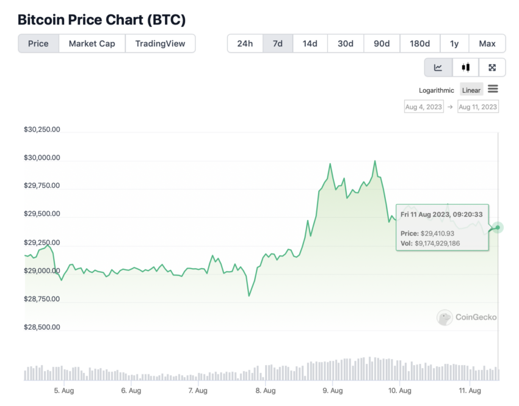Show the 30d price range
The image size is (519, 406).
point(346,43)
